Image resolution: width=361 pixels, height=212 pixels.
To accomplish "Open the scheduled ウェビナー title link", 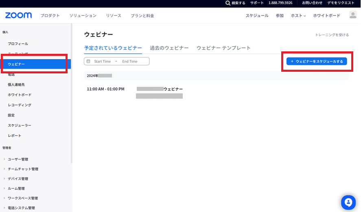I will coord(160,89).
